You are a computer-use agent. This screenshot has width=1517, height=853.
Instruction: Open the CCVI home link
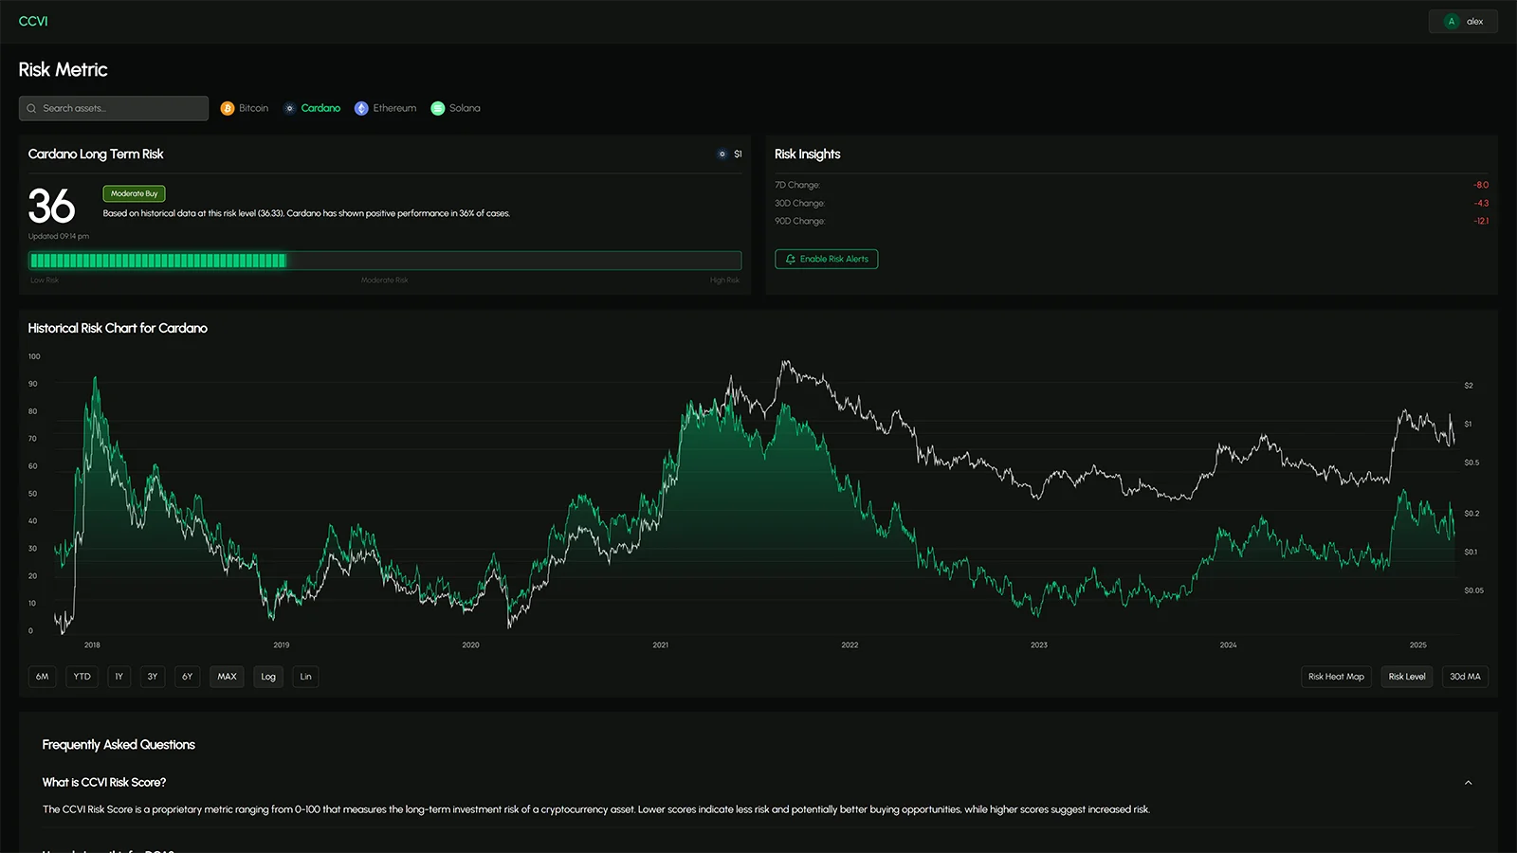pos(33,21)
